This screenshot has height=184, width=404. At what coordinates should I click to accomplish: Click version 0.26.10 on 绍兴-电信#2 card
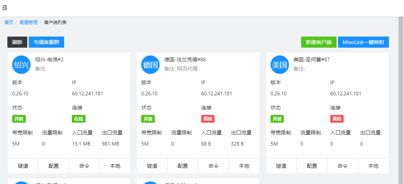[20, 93]
